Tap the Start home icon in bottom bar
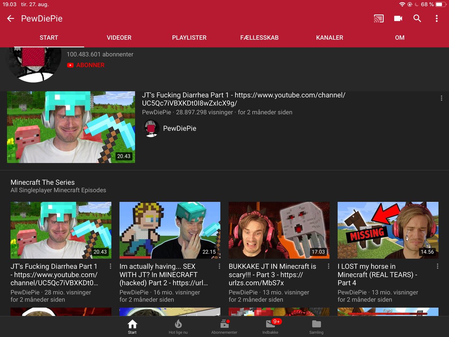This screenshot has width=449, height=337. 132,327
